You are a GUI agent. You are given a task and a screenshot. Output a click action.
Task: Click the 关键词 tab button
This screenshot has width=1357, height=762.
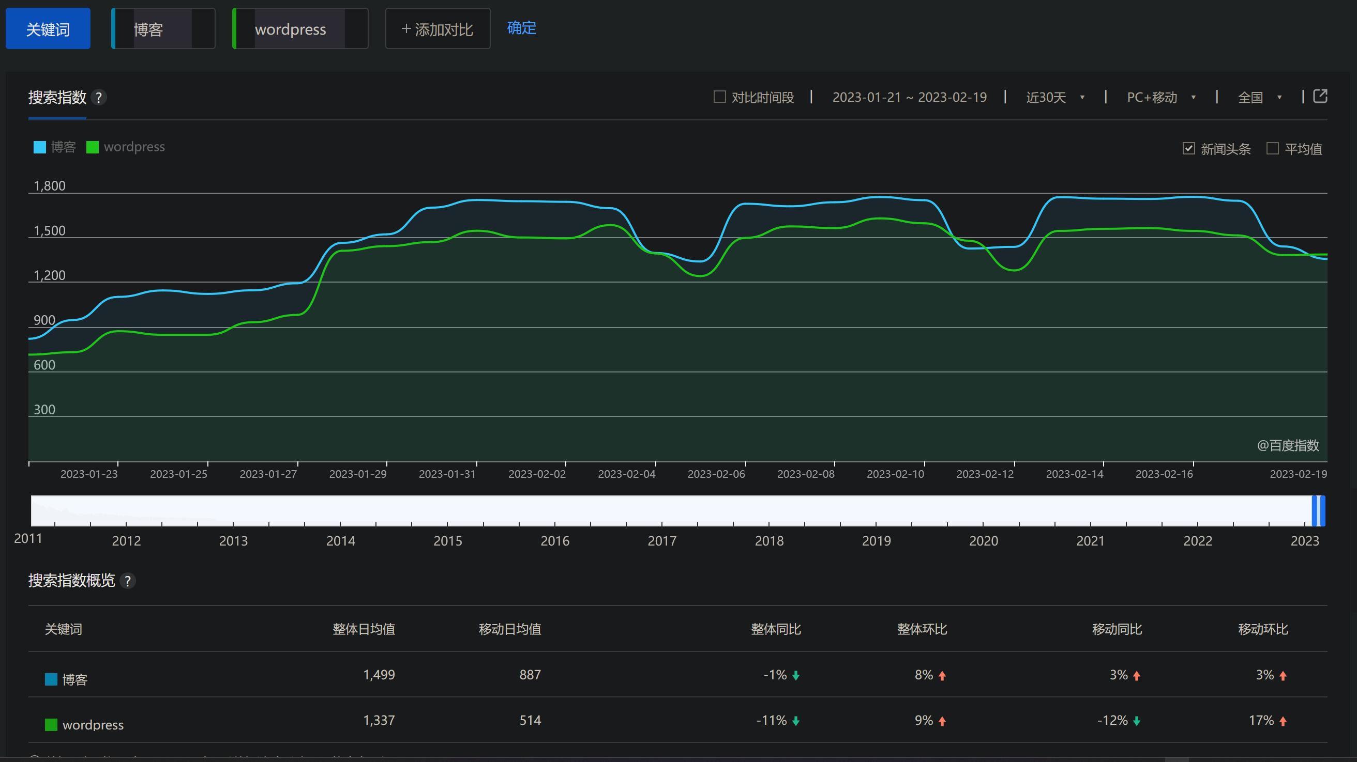coord(48,29)
